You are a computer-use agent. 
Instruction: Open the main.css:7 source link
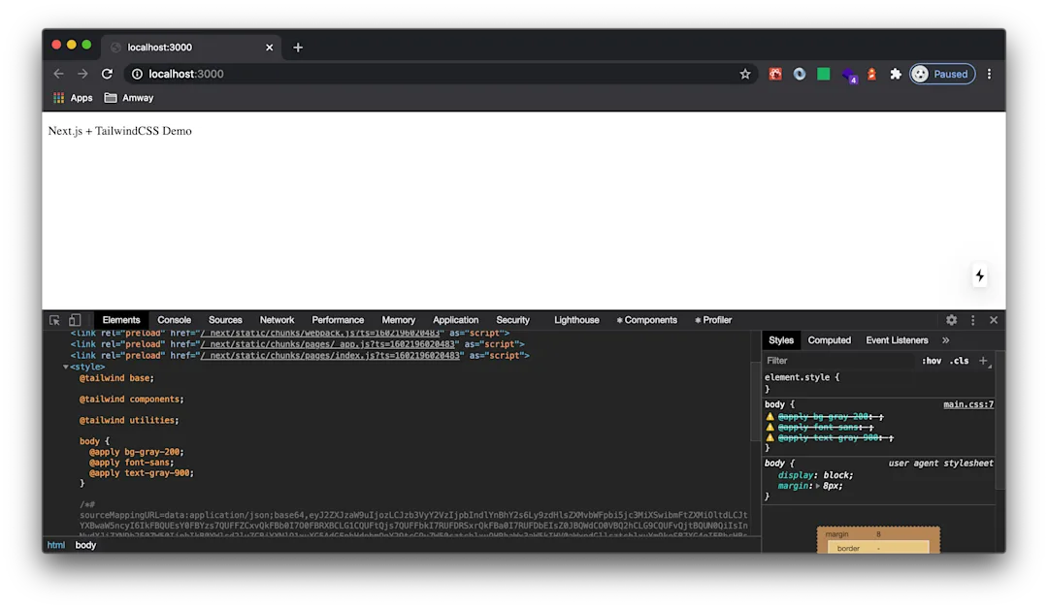(x=968, y=403)
